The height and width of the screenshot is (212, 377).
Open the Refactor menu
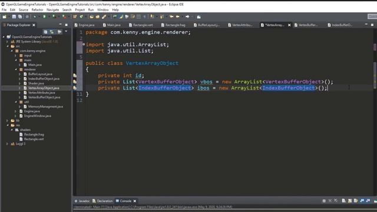37,9
